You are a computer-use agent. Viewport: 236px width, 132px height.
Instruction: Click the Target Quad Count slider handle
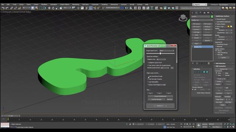click(x=160, y=54)
